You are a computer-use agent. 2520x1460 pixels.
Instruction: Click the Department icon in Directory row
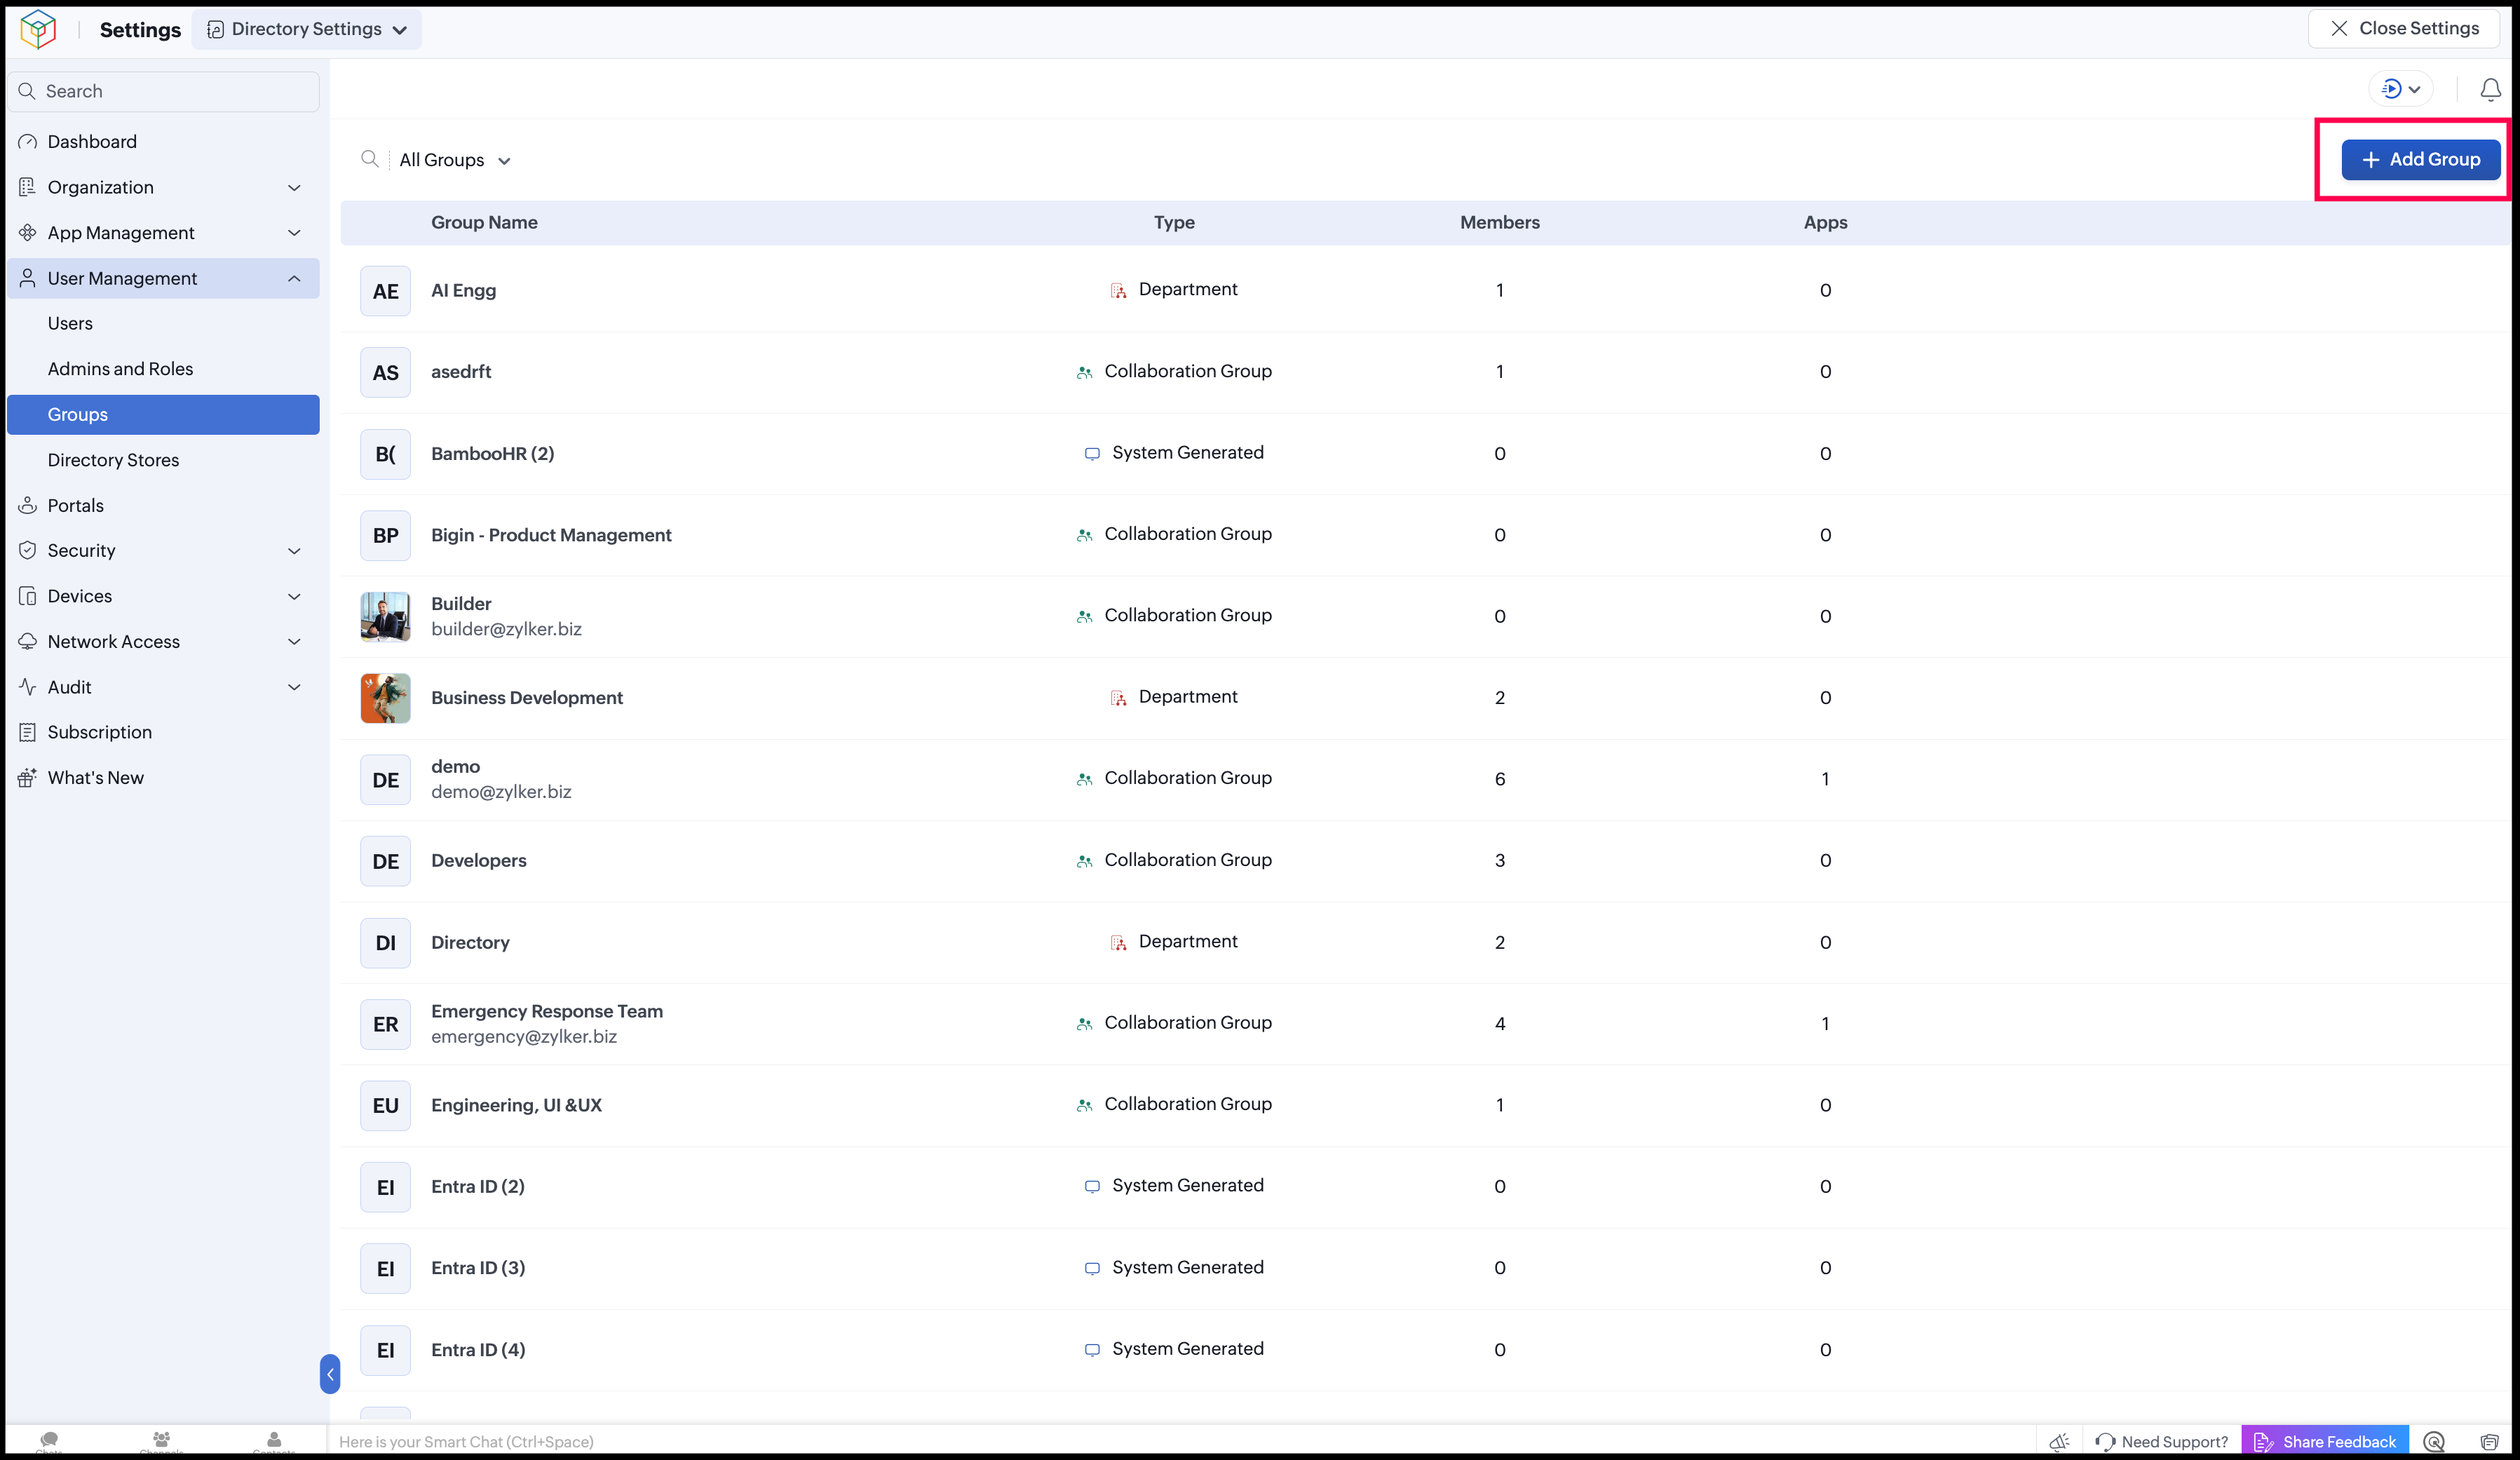pos(1118,942)
